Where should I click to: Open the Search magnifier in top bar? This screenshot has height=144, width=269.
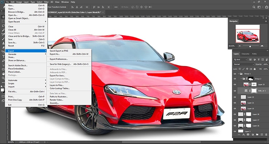coord(254,7)
